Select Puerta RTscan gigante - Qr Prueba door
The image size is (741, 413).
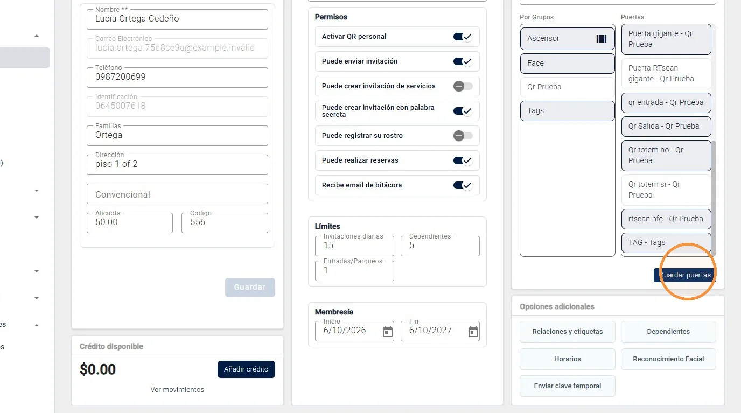pyautogui.click(x=666, y=74)
